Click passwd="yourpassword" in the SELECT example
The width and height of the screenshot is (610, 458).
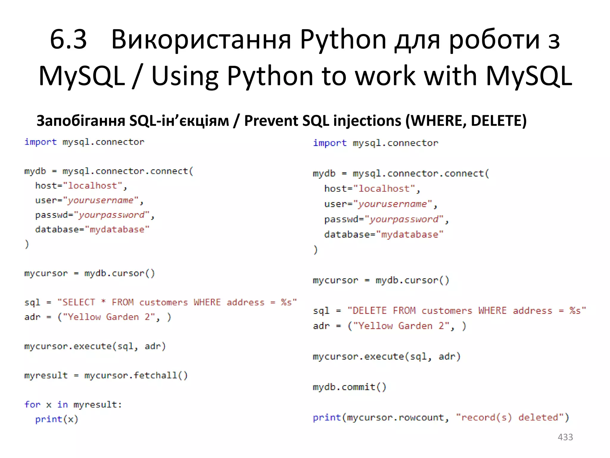pos(95,215)
